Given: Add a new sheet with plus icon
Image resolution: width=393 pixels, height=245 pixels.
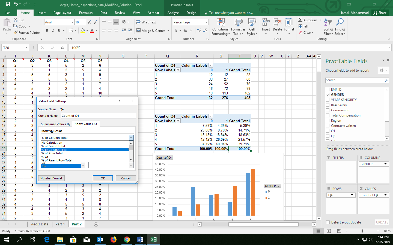Looking at the screenshot, I should coord(96,224).
